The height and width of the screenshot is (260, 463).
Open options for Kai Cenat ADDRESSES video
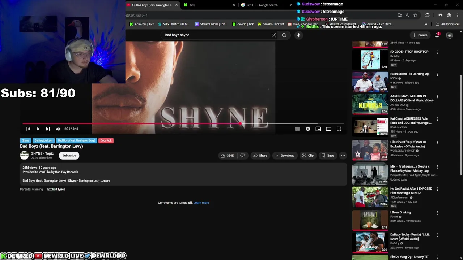(x=438, y=119)
